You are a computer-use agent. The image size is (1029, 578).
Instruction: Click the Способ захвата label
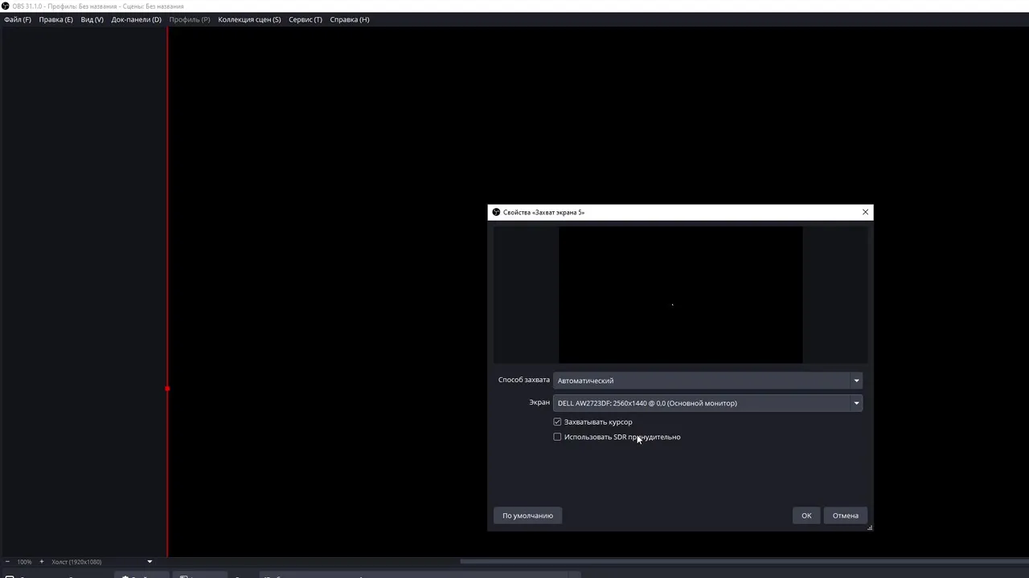click(523, 380)
